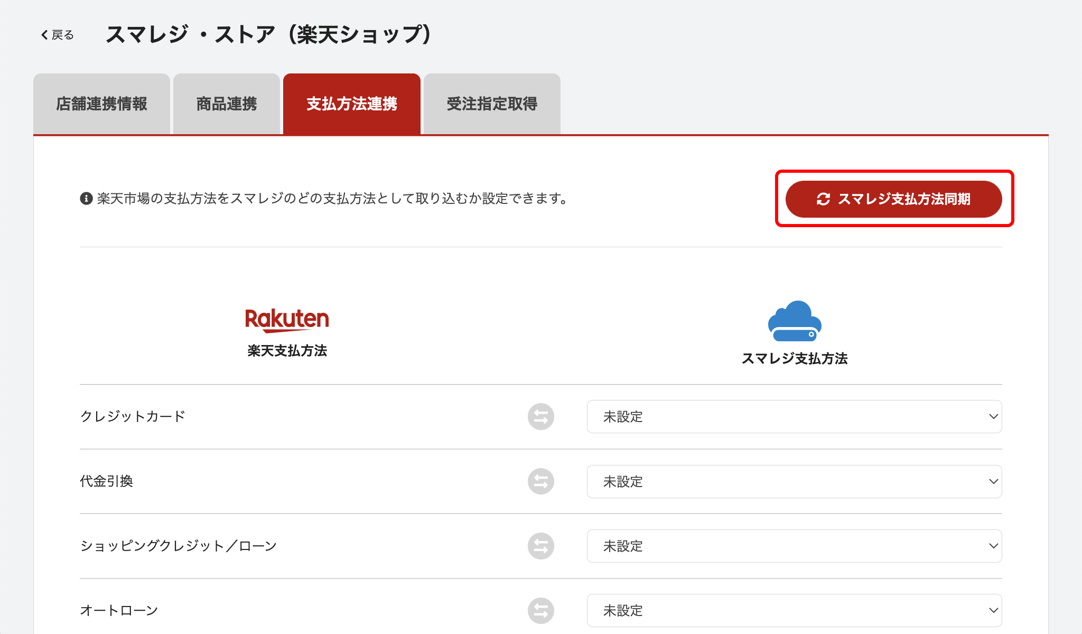
Task: Click the swap icon beside オートローン
Action: [540, 611]
